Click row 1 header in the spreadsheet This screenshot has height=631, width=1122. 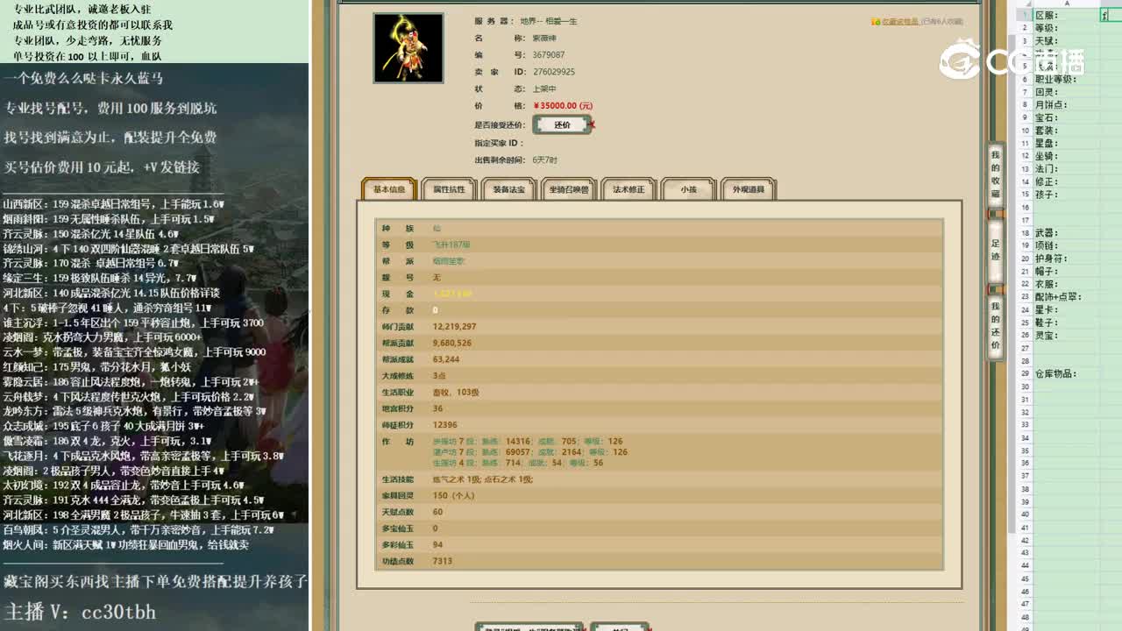point(1024,13)
